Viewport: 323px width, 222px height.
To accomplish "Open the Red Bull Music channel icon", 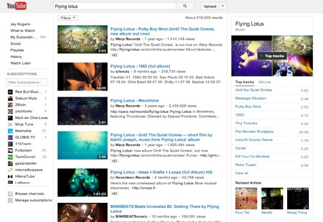I will coord(11,91).
